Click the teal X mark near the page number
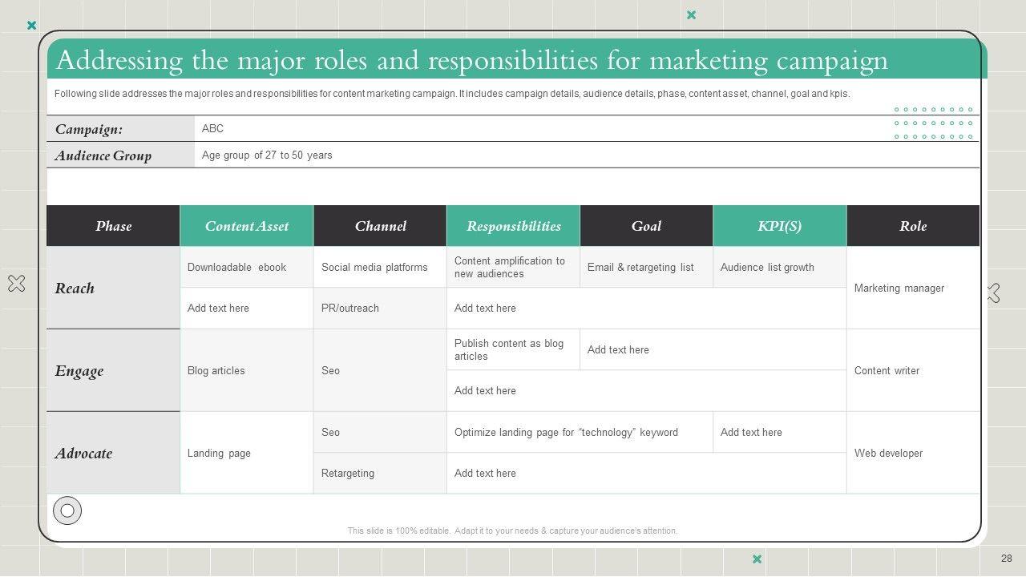 [x=757, y=559]
